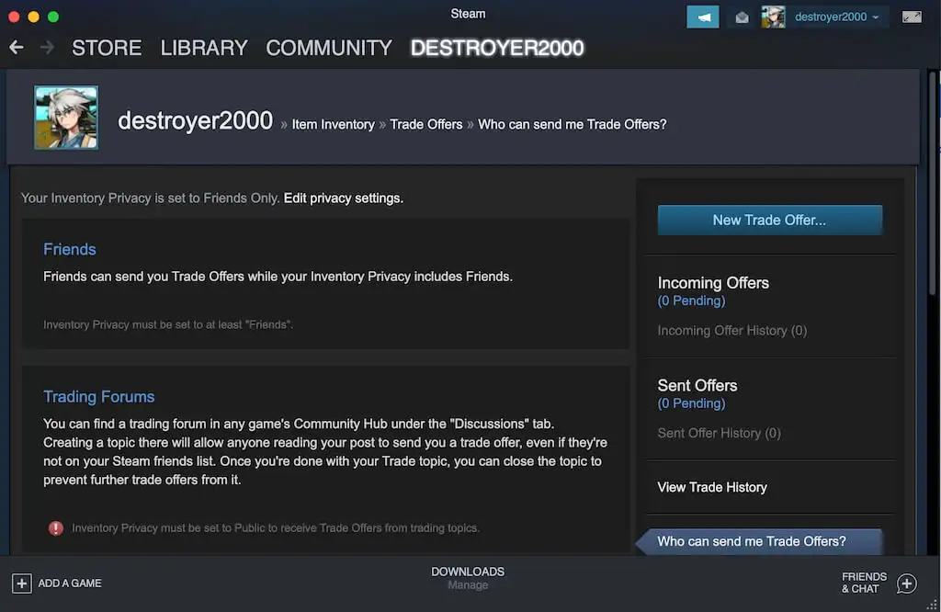Click the page vertical scrollbar
Image resolution: width=941 pixels, height=612 pixels.
934,183
